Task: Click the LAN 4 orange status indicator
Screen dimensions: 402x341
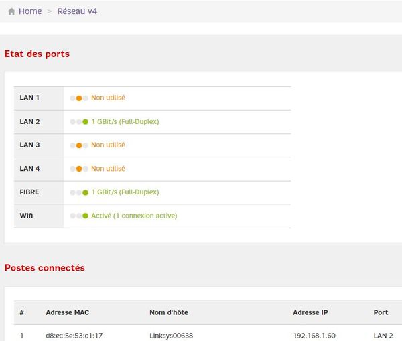Action: pos(79,169)
